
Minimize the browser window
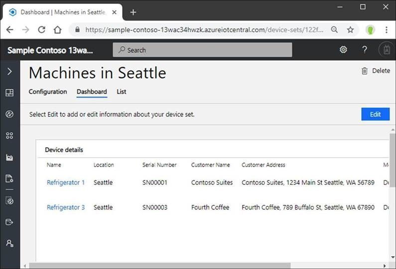(340, 7)
